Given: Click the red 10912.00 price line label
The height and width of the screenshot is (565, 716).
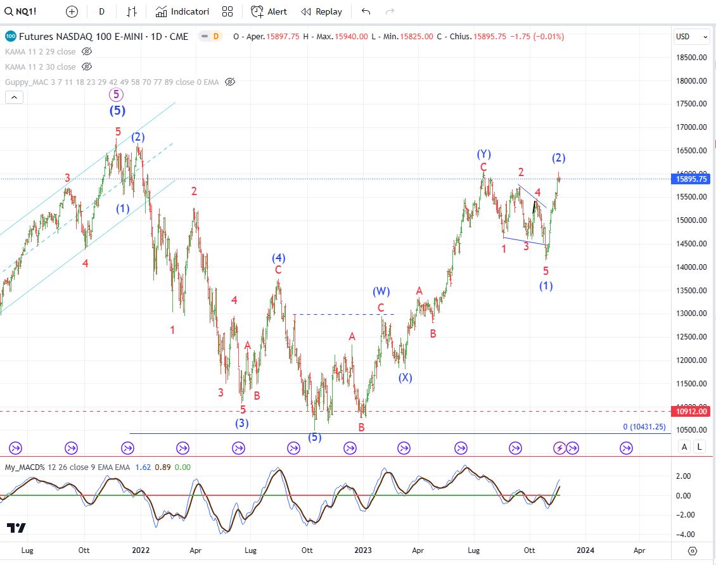Looking at the screenshot, I should 691,412.
